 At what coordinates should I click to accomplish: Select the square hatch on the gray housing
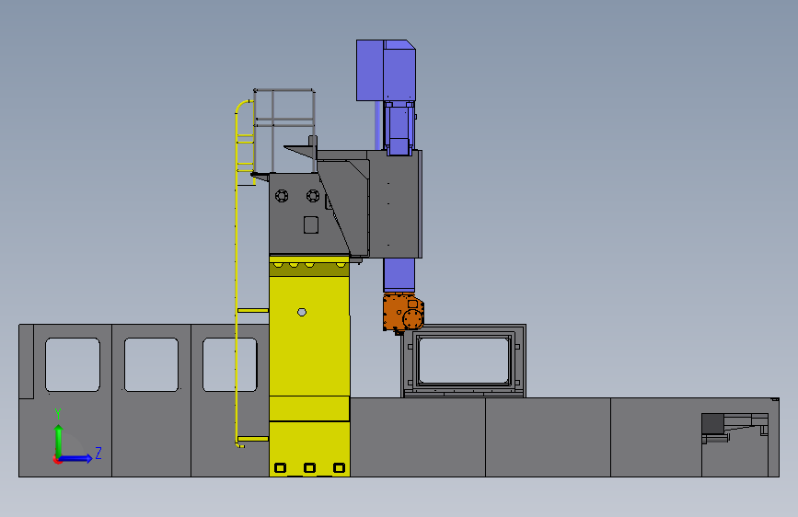tap(311, 224)
